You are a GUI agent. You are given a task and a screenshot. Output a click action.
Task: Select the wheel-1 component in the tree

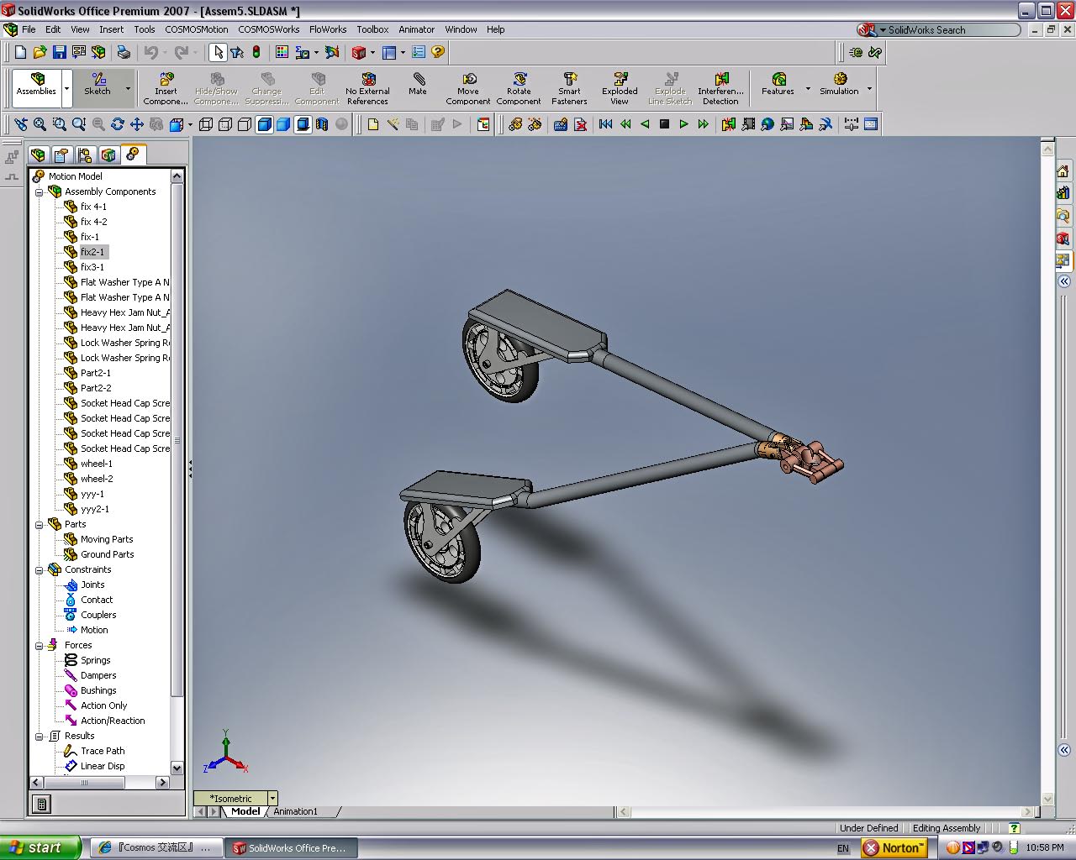point(96,464)
